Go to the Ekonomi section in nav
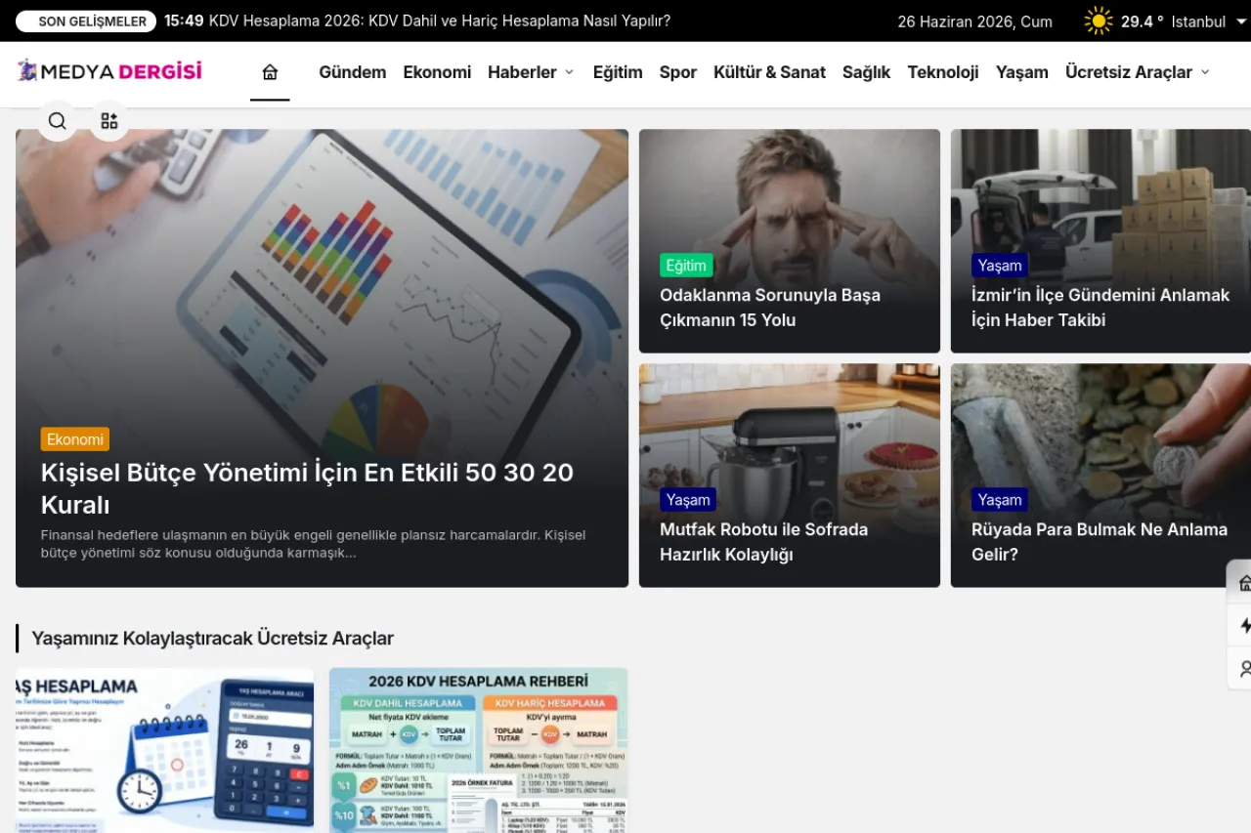Viewport: 1251px width, 833px height. (437, 72)
